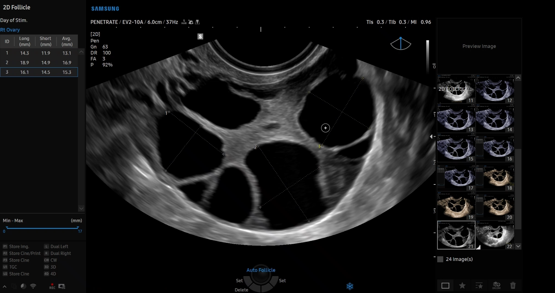The image size is (555, 293).
Task: Select the DICOM transfer icon
Action: 496,286
